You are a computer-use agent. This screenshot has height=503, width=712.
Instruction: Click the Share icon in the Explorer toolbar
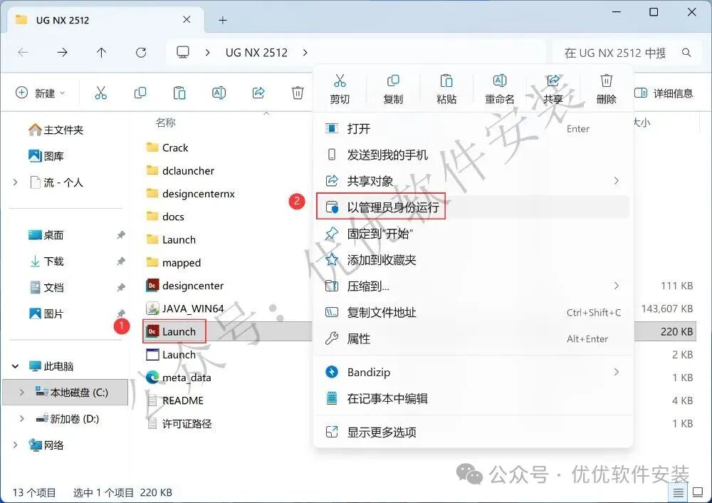(258, 93)
